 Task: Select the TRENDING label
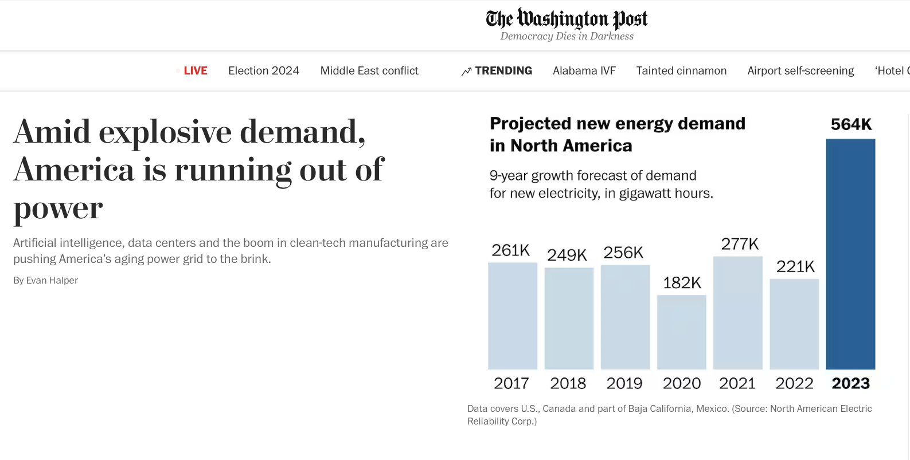503,71
